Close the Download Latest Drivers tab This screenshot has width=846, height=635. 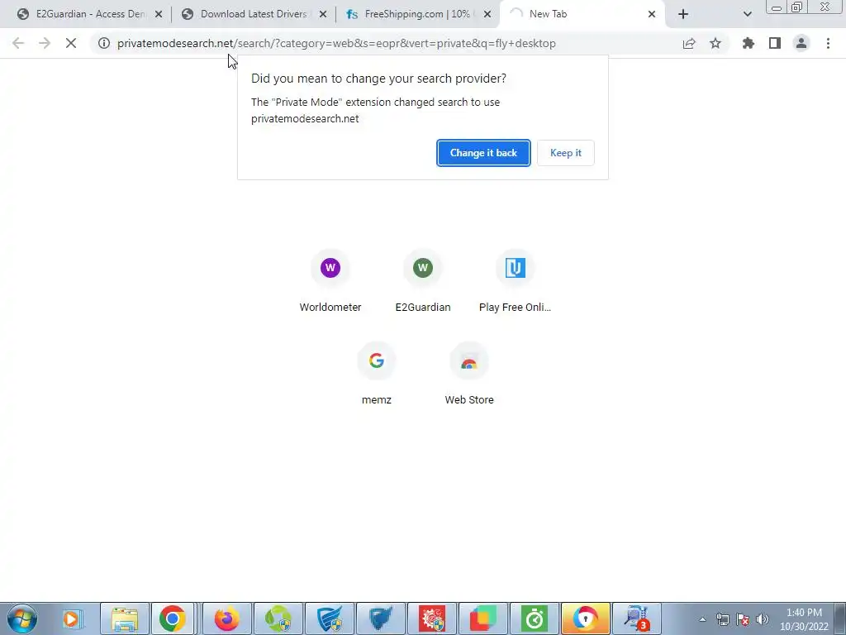(323, 15)
